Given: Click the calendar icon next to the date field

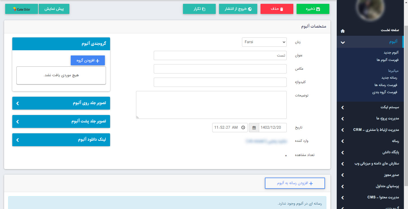Looking at the screenshot, I should tap(254, 128).
